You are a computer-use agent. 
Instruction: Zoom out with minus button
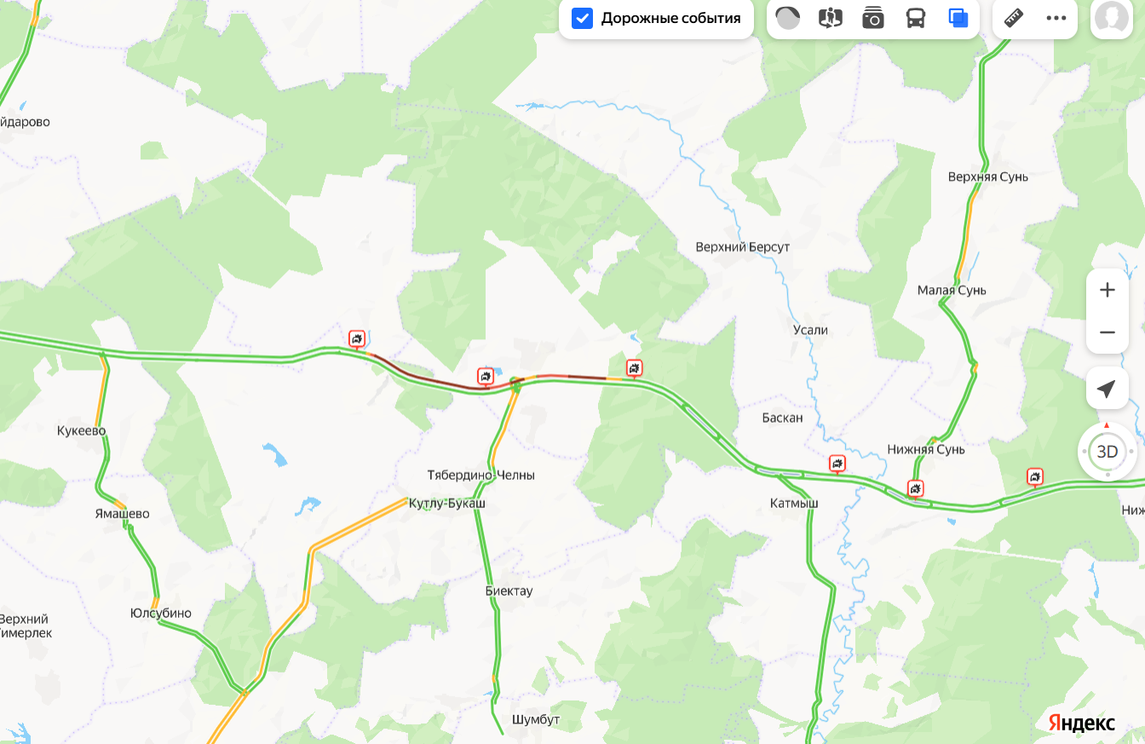coord(1108,332)
